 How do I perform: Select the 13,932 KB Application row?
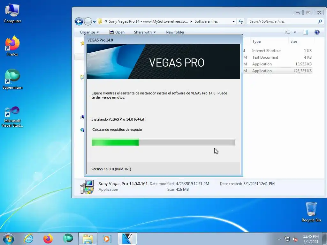(x=278, y=64)
